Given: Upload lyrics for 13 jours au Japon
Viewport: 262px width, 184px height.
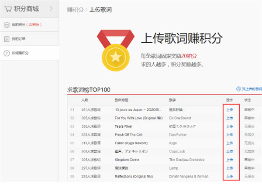Looking at the screenshot, I should point(230,110).
